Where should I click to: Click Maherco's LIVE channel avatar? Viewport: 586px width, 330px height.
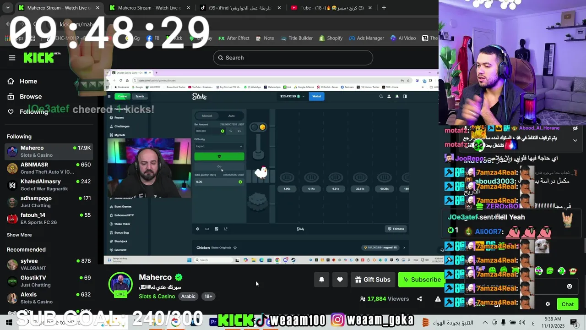click(120, 285)
